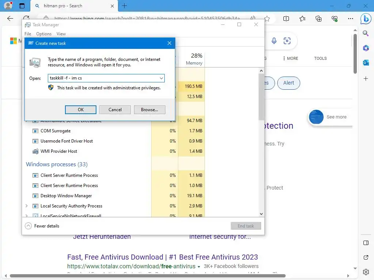The image size is (374, 280).
Task: Open the File menu in Task Manager
Action: [28, 34]
